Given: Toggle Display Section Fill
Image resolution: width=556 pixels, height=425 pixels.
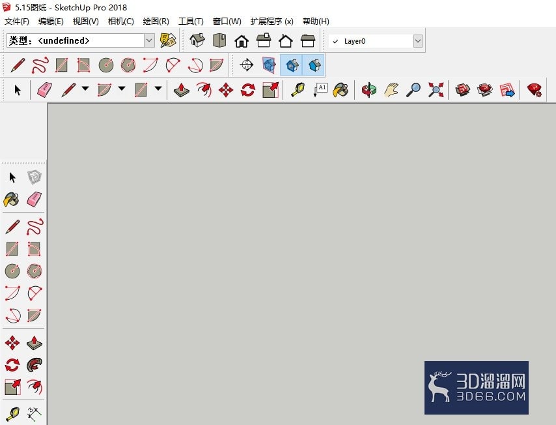Looking at the screenshot, I should click(314, 65).
